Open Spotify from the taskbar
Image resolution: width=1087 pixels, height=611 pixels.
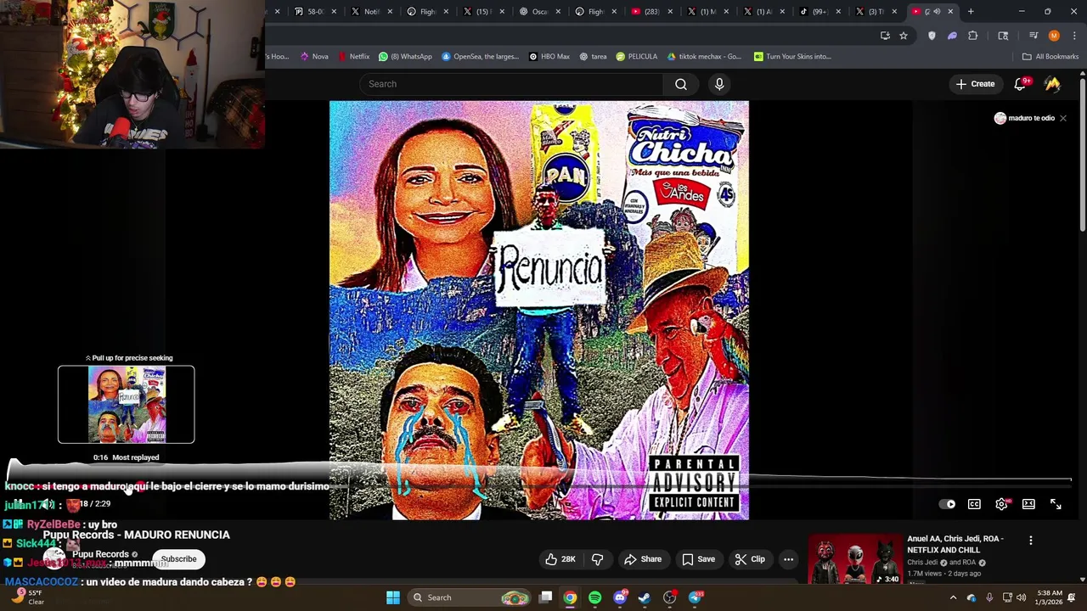[x=594, y=597]
